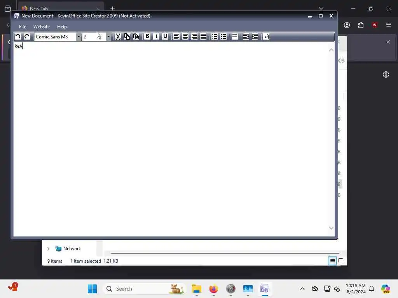Open the HTML source code view

pos(266,36)
